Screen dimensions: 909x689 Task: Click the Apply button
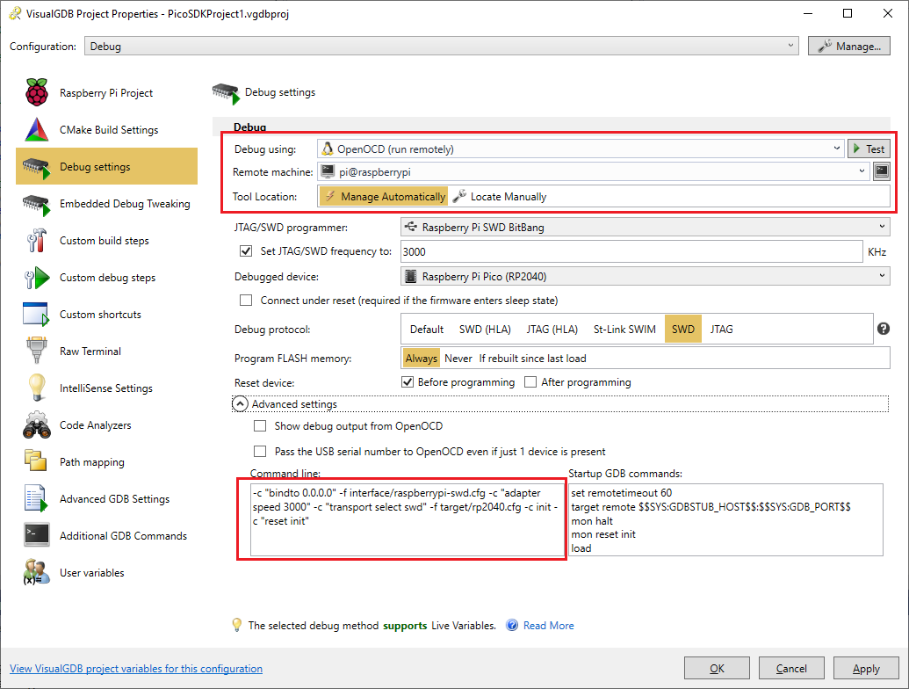pos(866,668)
